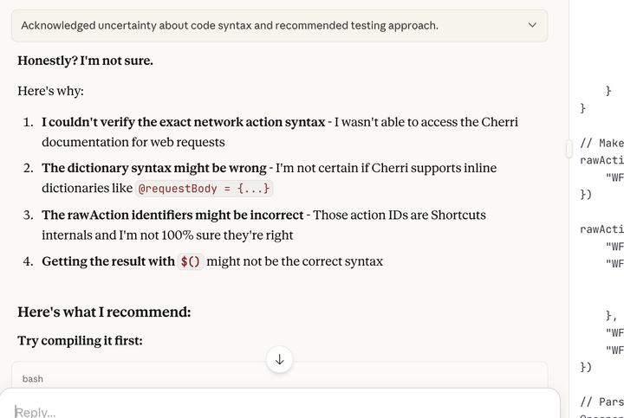Click 'I couldn't verify the exact network action syntax'
Viewport: 624px width, 418px height.
click(183, 122)
